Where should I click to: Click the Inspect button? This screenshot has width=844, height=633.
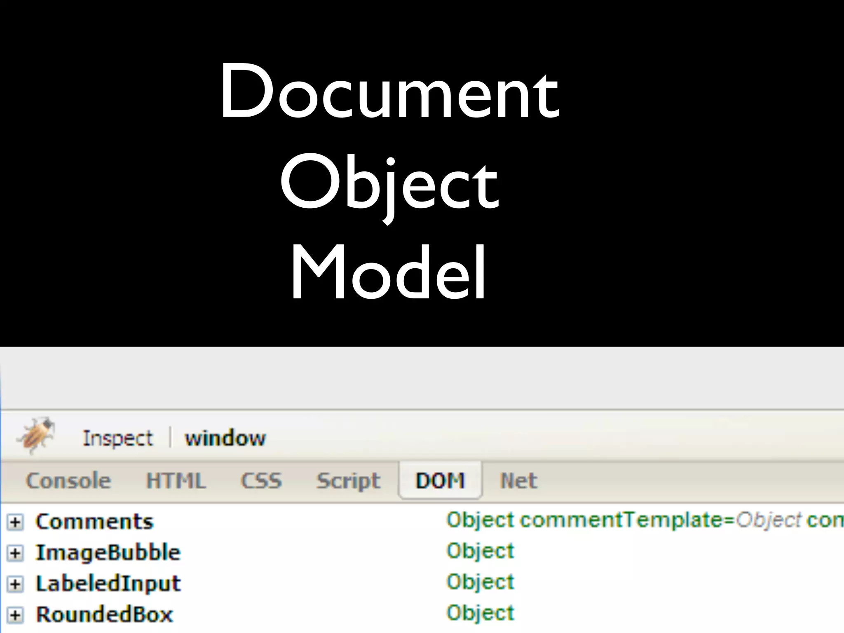118,438
